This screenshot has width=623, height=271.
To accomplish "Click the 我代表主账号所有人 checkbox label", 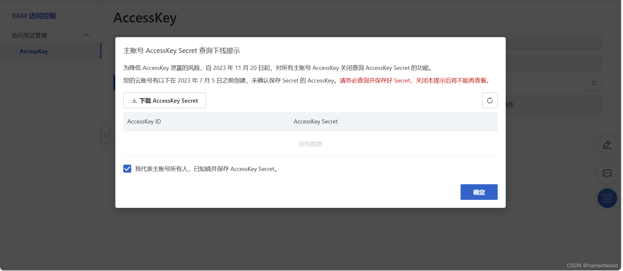I will 207,169.
